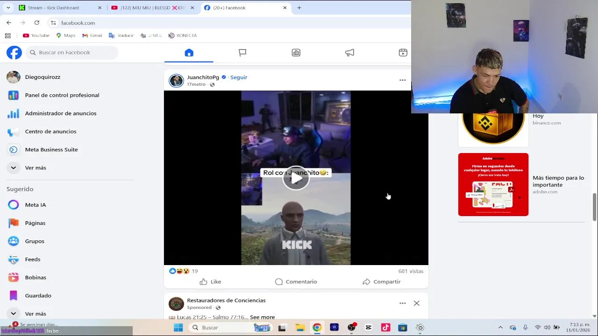Image resolution: width=598 pixels, height=336 pixels.
Task: Open JuanchitoPg profile picture
Action: coord(176,81)
